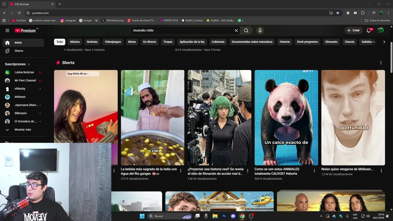Play the hairless panda short
The image size is (393, 221).
(286, 118)
